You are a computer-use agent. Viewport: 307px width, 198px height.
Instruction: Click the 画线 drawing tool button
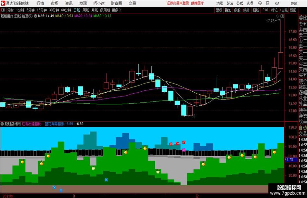(256, 10)
